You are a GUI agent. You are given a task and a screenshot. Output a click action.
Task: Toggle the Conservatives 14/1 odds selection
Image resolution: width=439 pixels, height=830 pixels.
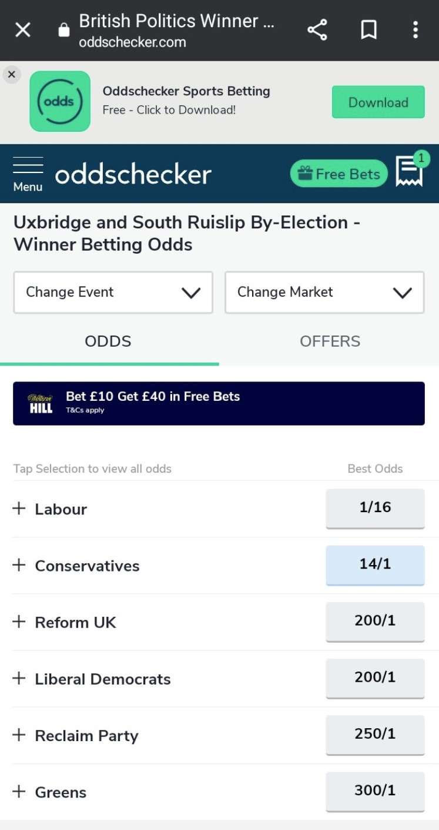tap(375, 565)
